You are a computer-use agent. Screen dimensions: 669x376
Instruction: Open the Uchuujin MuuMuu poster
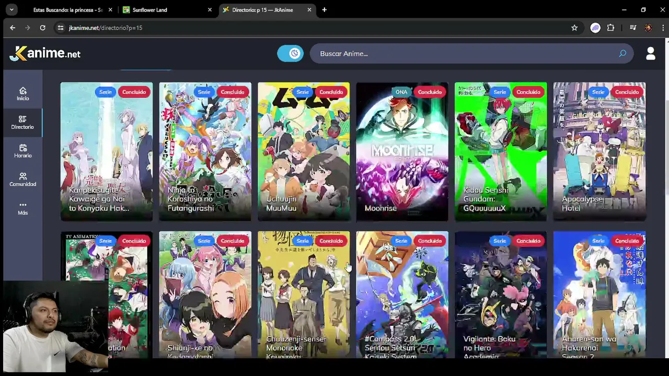(304, 151)
